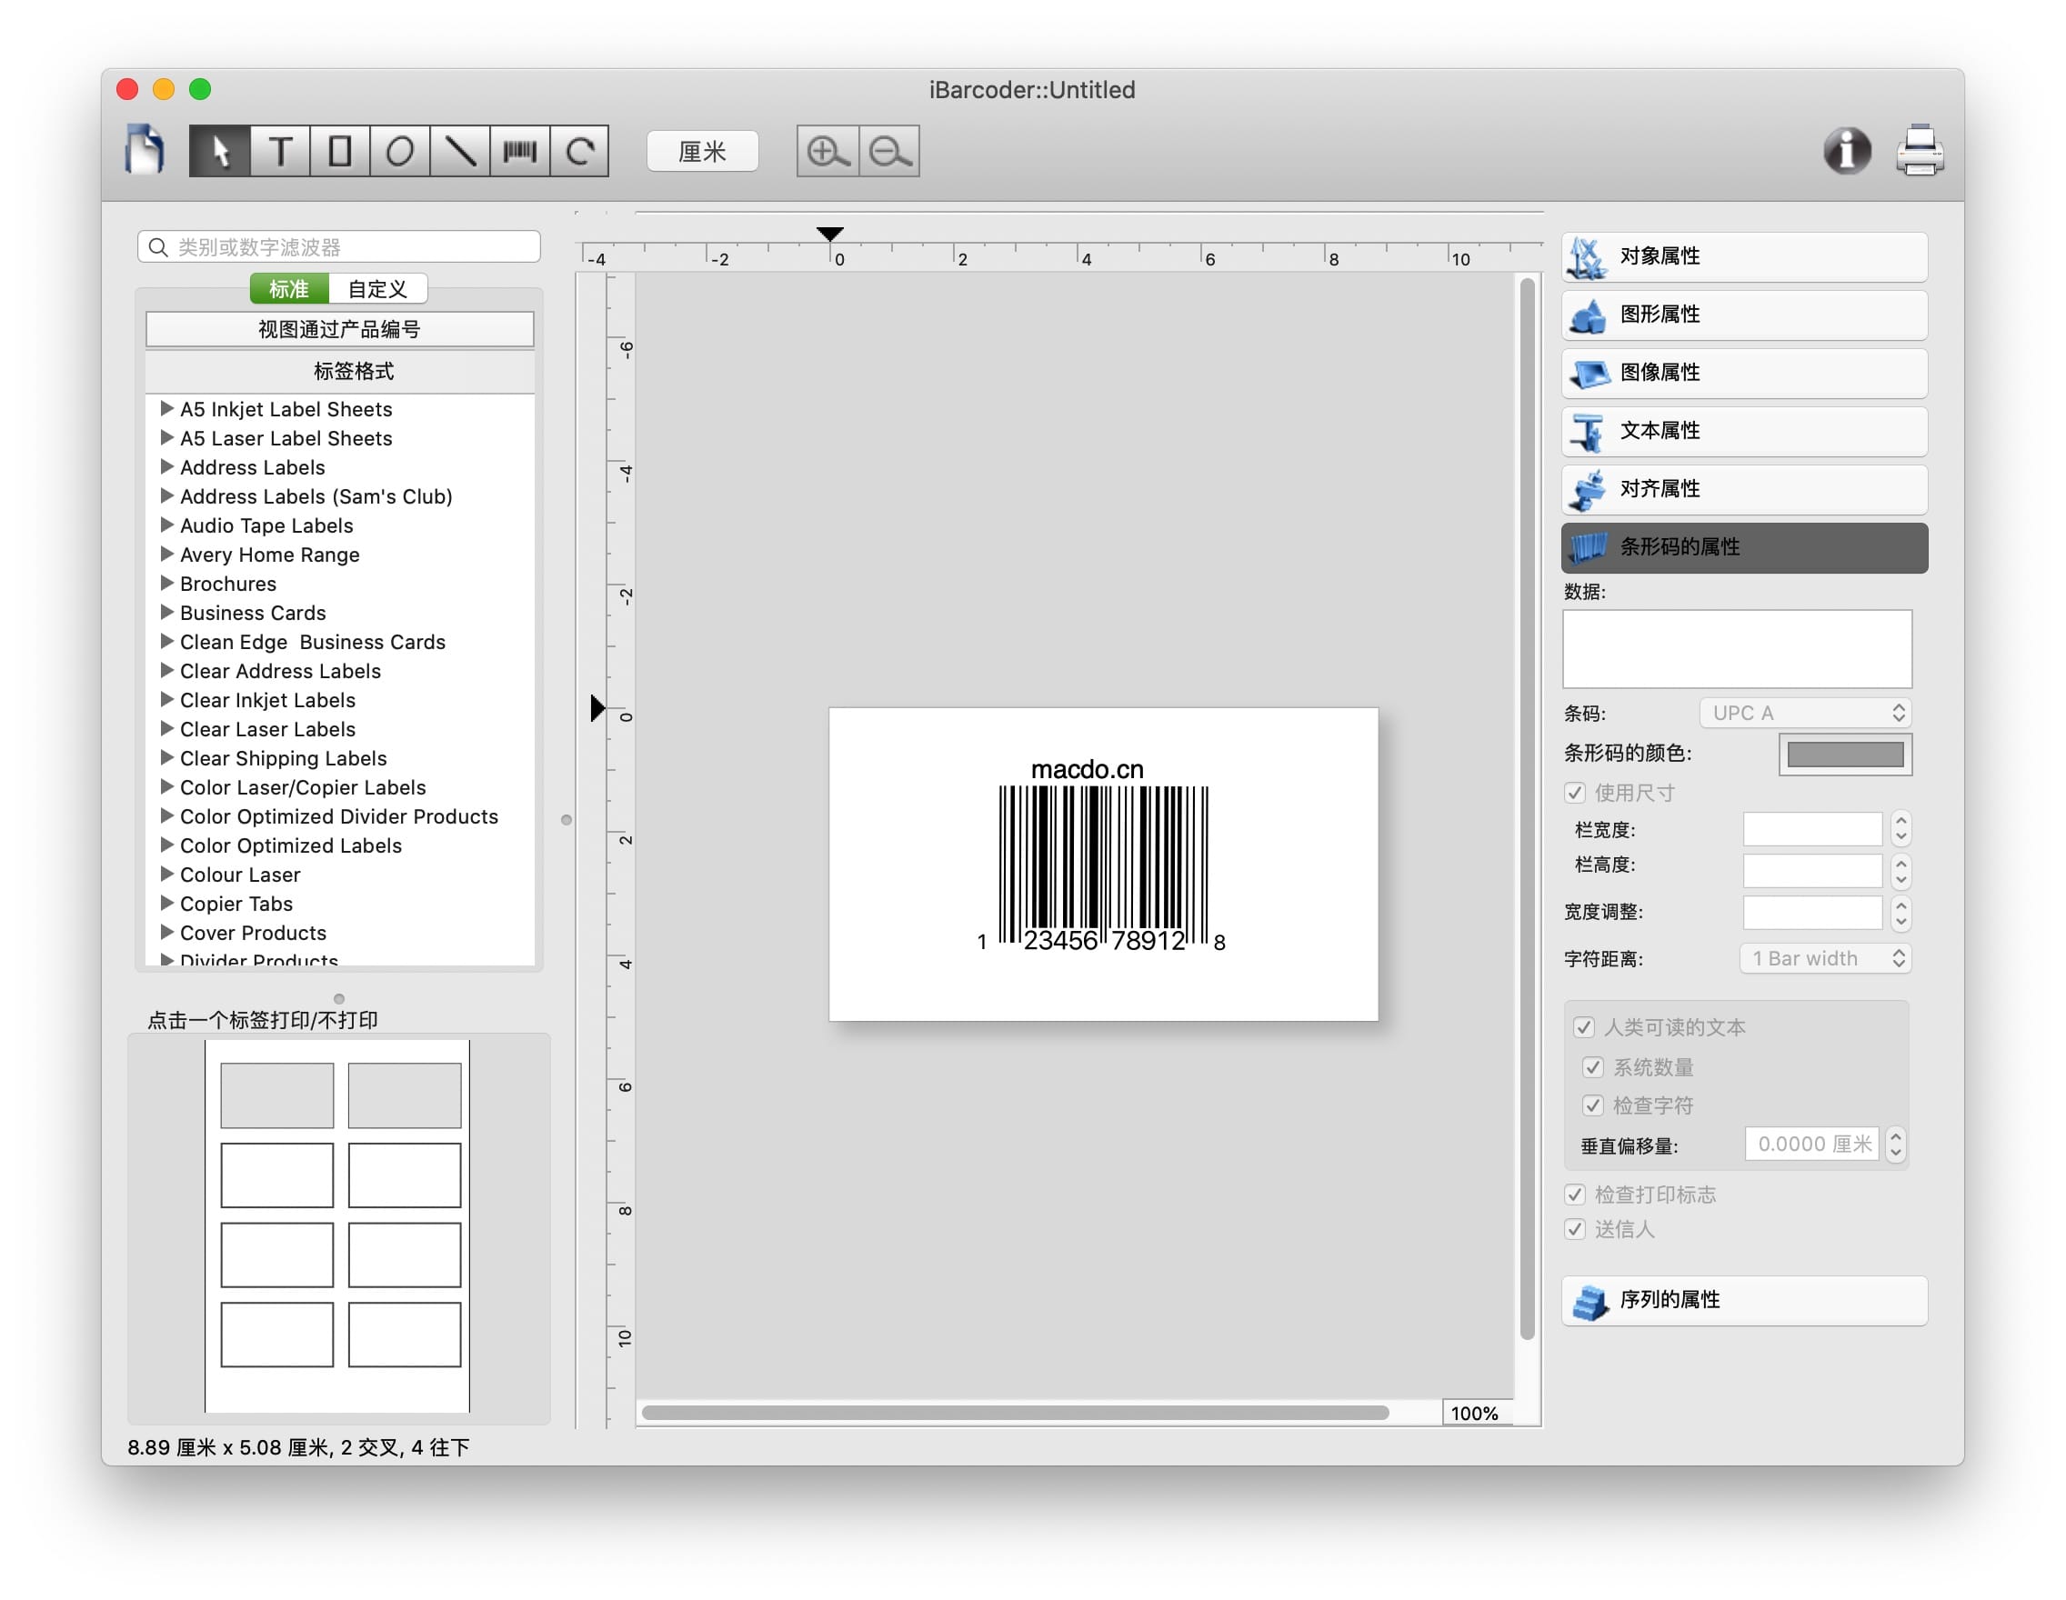Open 字符距离 Bar width dropdown
2066x1600 pixels.
[x=1825, y=959]
